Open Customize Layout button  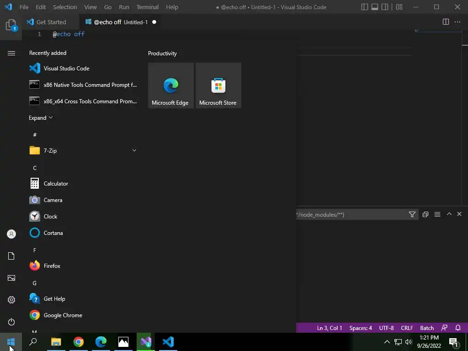(x=399, y=7)
